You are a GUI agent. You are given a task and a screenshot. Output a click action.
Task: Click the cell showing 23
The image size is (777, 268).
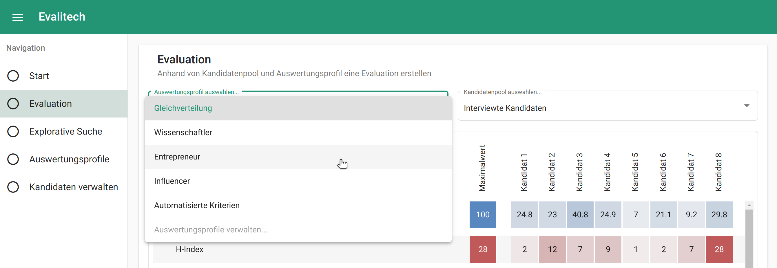coord(552,215)
